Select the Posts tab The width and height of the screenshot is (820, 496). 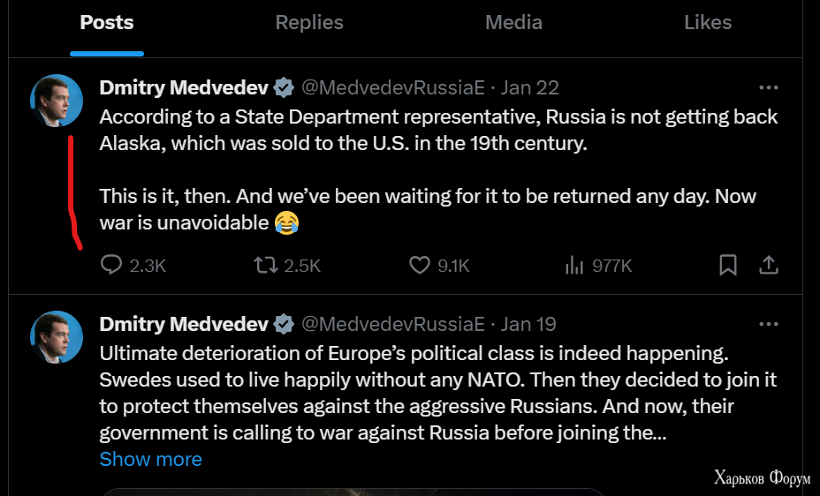[x=107, y=22]
